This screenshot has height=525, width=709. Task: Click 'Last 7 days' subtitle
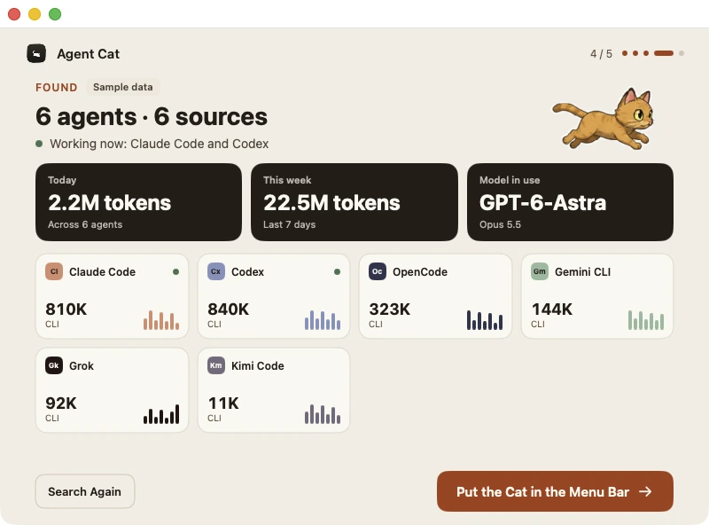pos(290,224)
